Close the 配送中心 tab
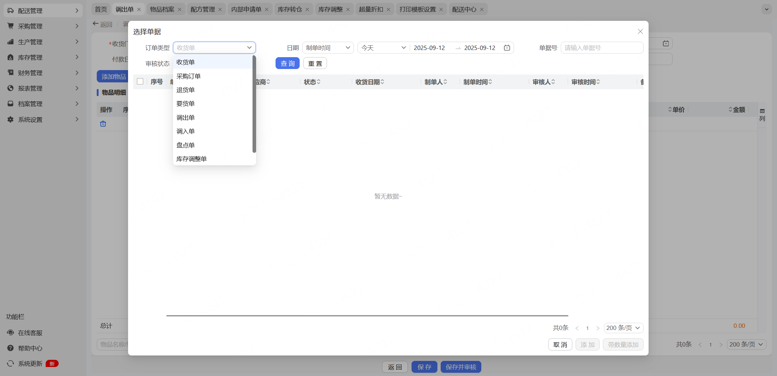Screen dimensions: 777x376 point(482,9)
